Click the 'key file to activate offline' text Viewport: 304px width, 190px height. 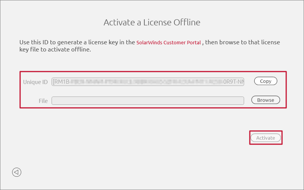(55, 50)
